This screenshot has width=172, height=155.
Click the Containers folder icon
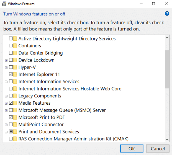(15, 46)
